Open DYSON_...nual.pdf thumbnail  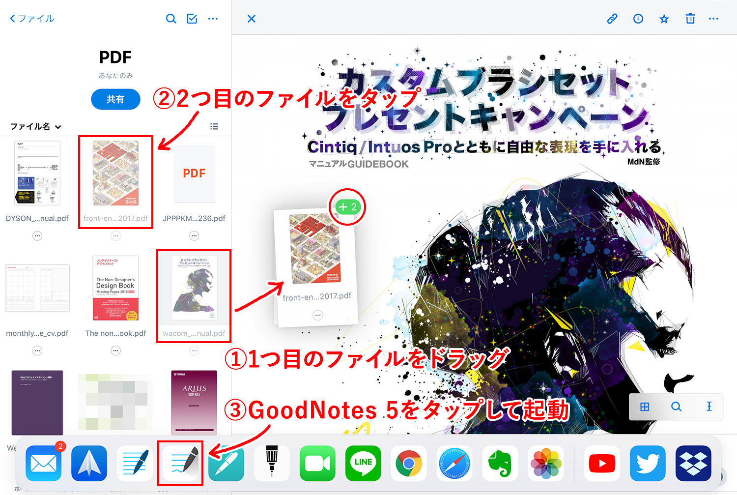37,173
